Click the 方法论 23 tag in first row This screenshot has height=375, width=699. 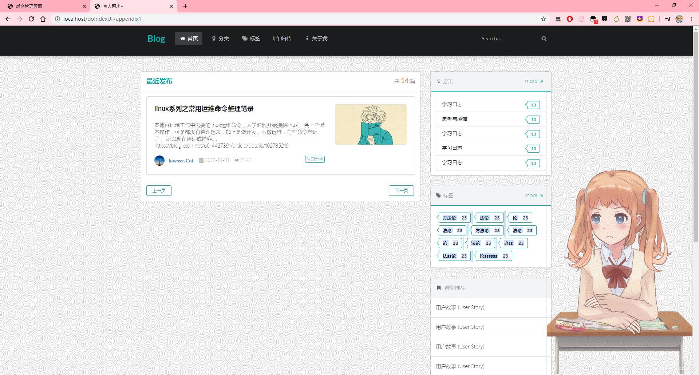pos(454,218)
